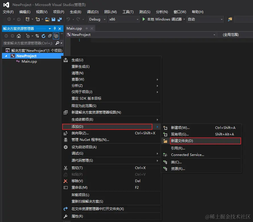Choose 属性(R) at menu bottom
Screen dimensions: 253x222
tap(112, 216)
